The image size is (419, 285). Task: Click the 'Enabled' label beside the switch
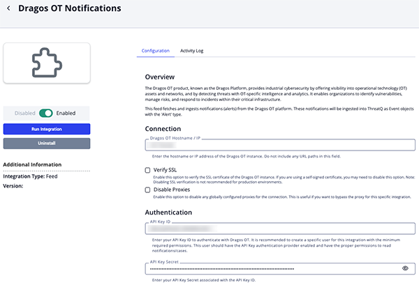(66, 113)
